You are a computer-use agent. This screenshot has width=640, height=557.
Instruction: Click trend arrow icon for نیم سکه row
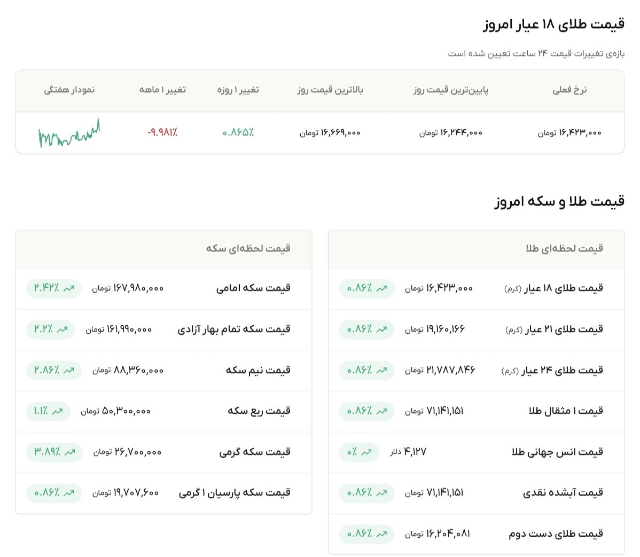coord(68,371)
